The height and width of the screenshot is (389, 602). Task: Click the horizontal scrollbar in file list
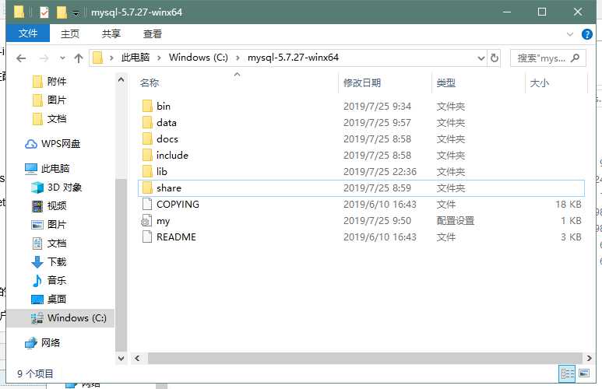[364, 359]
